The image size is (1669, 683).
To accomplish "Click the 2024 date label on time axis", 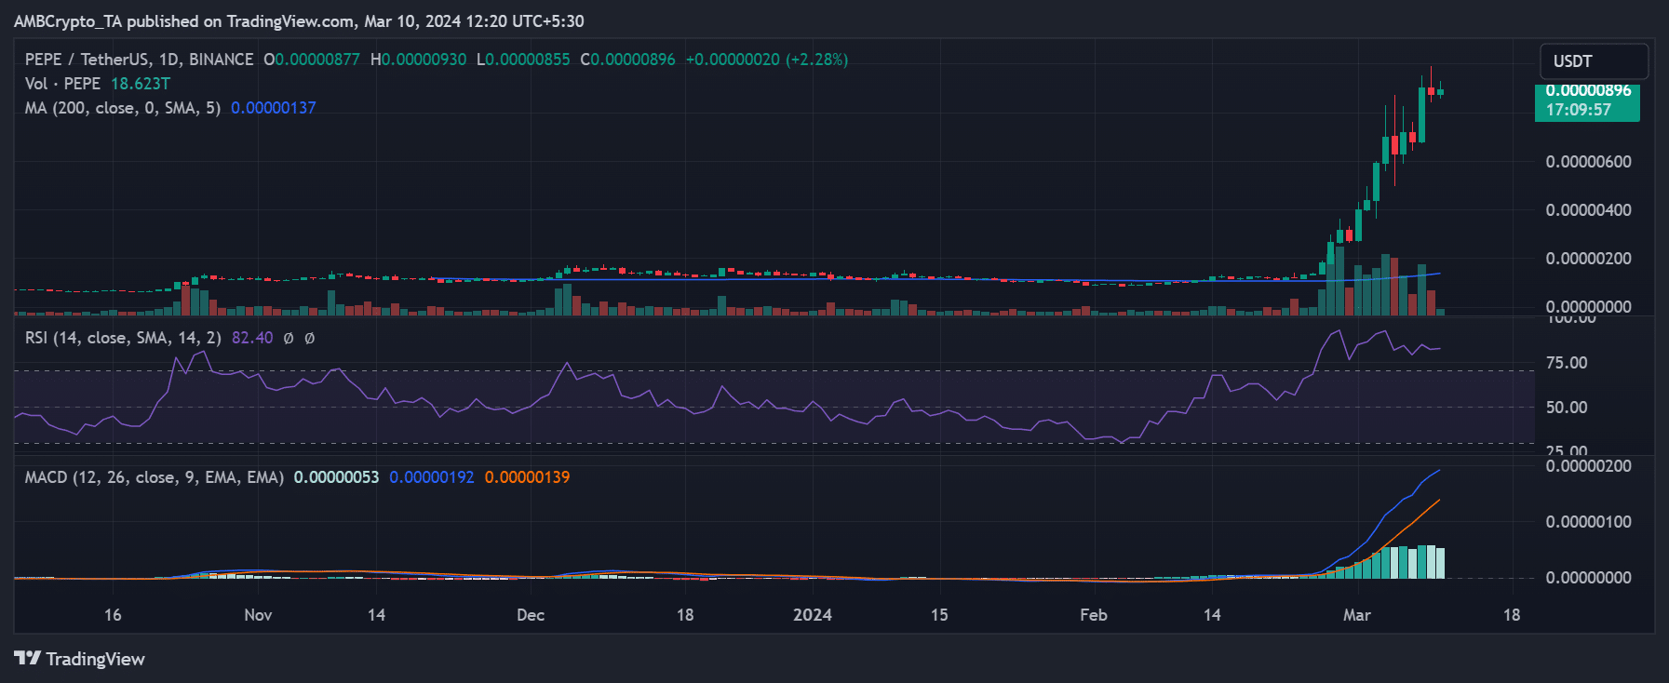I will [x=813, y=615].
